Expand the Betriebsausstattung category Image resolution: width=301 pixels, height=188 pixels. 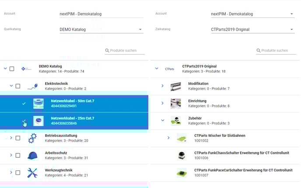[x=11, y=138]
